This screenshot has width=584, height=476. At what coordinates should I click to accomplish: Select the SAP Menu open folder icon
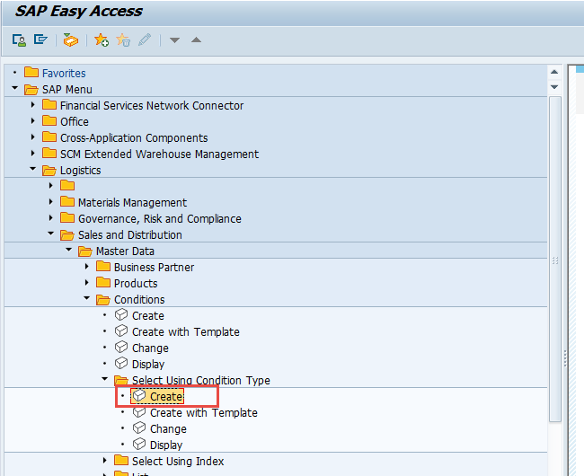(31, 89)
